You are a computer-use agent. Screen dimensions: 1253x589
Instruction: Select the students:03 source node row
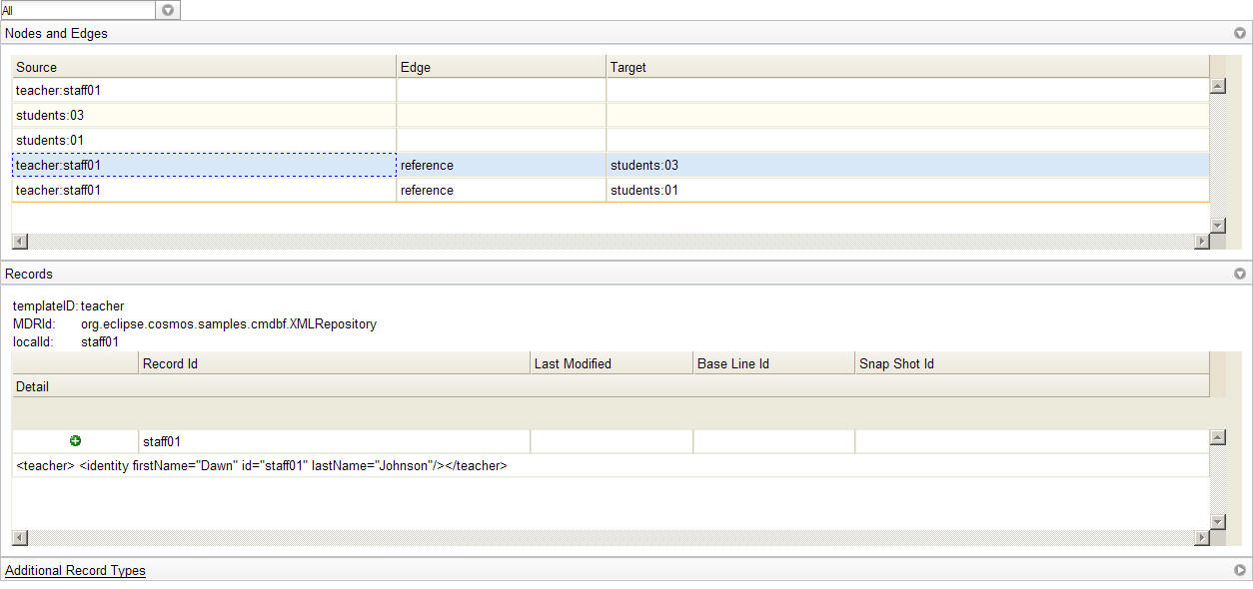tap(611, 115)
